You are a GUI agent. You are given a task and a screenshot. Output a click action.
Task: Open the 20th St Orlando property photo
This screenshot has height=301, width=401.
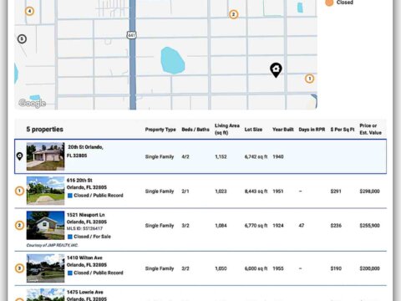[x=45, y=156]
